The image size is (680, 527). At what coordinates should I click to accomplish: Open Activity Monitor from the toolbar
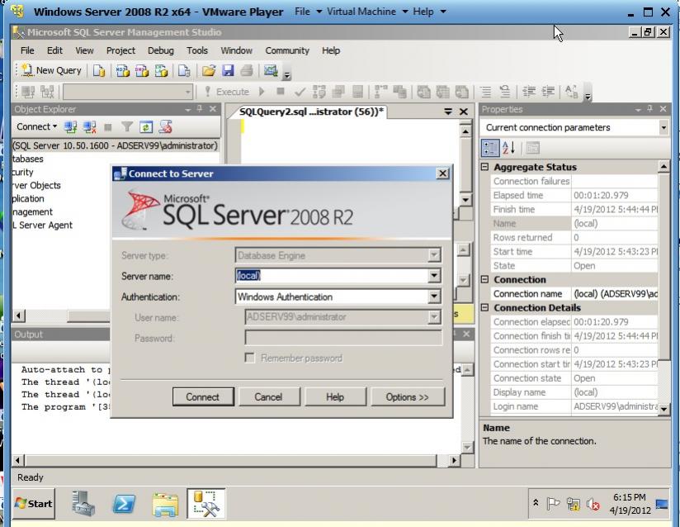click(x=271, y=70)
